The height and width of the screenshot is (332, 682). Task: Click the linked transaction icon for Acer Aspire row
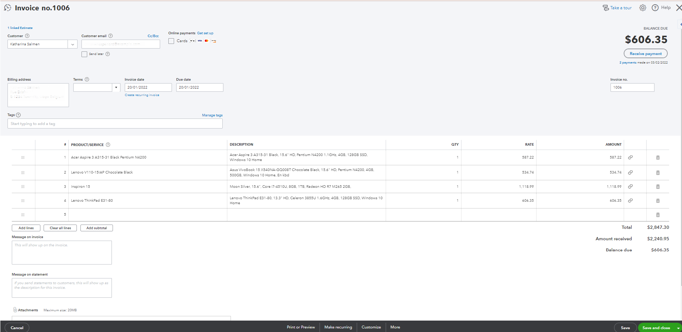pyautogui.click(x=631, y=157)
